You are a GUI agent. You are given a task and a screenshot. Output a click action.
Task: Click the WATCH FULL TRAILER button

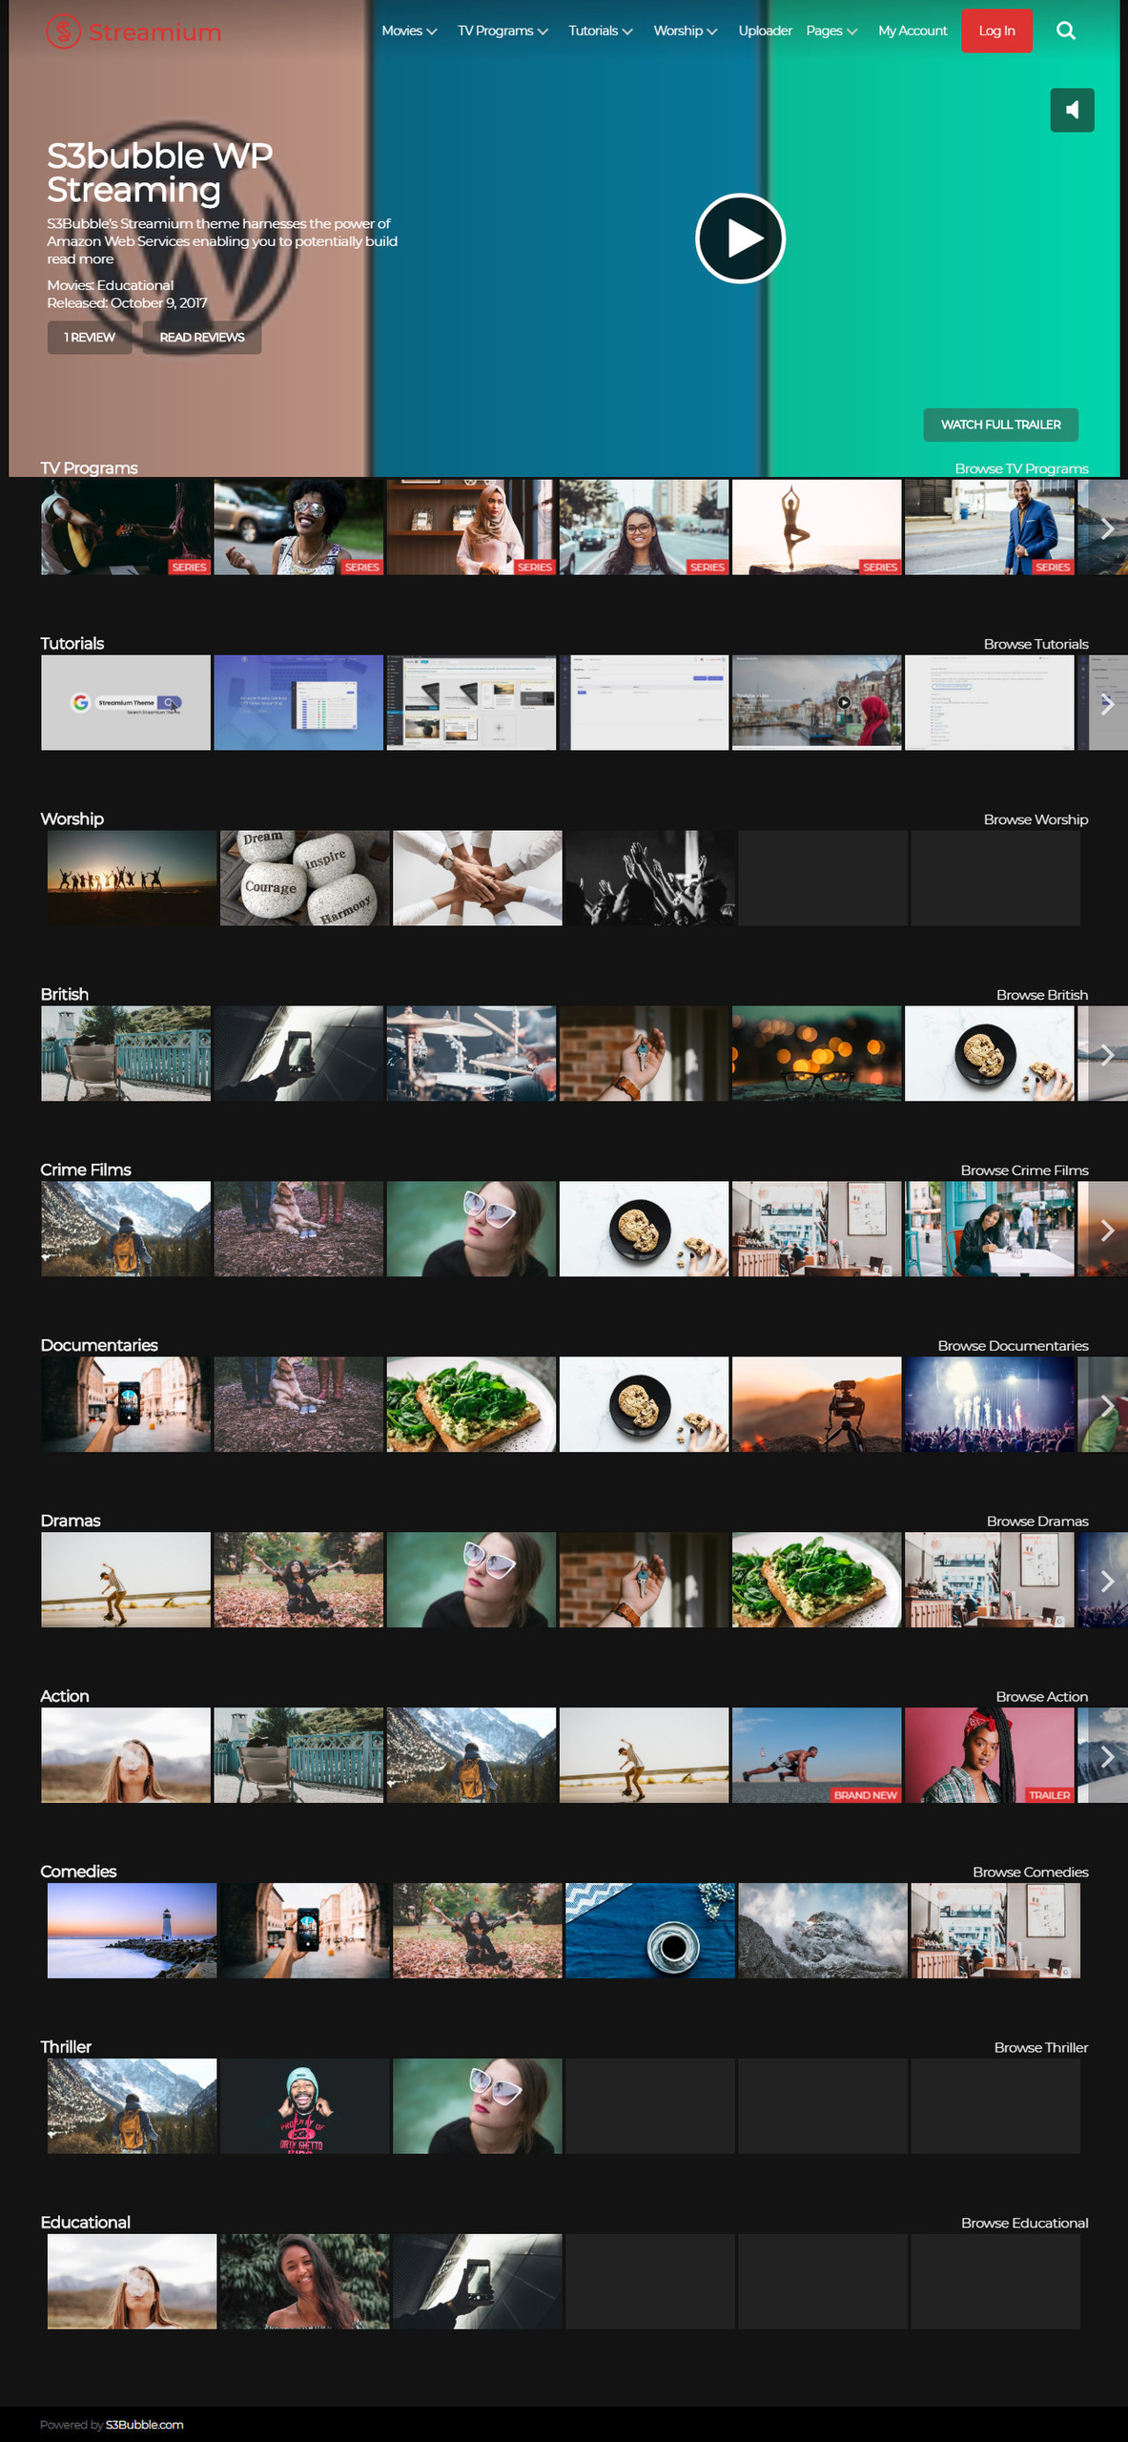click(x=1000, y=424)
